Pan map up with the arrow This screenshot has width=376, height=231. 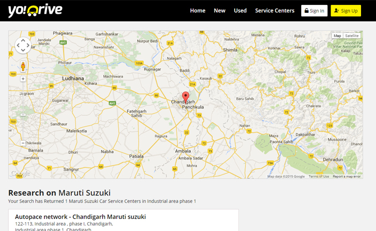(x=23, y=40)
